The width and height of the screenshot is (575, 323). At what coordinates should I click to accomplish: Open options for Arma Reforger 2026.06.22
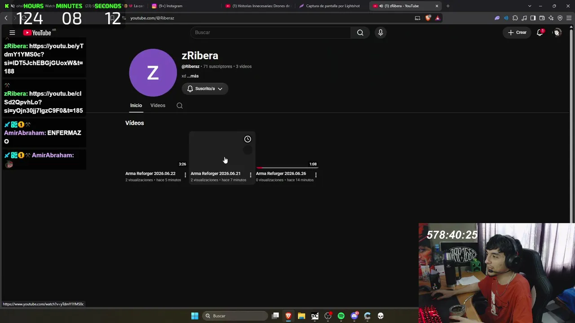pos(185,175)
